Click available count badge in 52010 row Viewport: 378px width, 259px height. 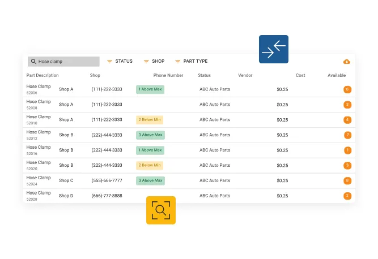[x=347, y=120]
